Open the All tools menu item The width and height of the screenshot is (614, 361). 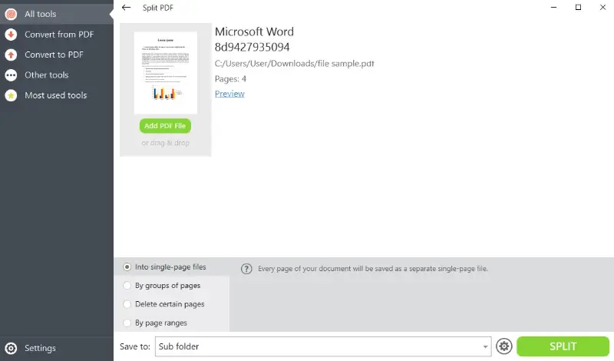57,14
